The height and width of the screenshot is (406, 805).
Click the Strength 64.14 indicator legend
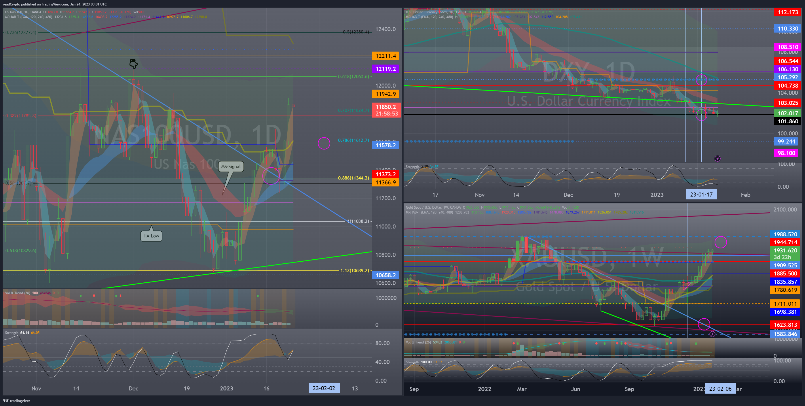(17, 333)
